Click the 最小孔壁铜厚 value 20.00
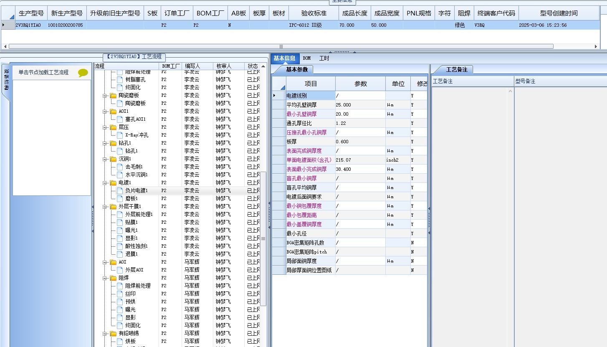 point(360,114)
